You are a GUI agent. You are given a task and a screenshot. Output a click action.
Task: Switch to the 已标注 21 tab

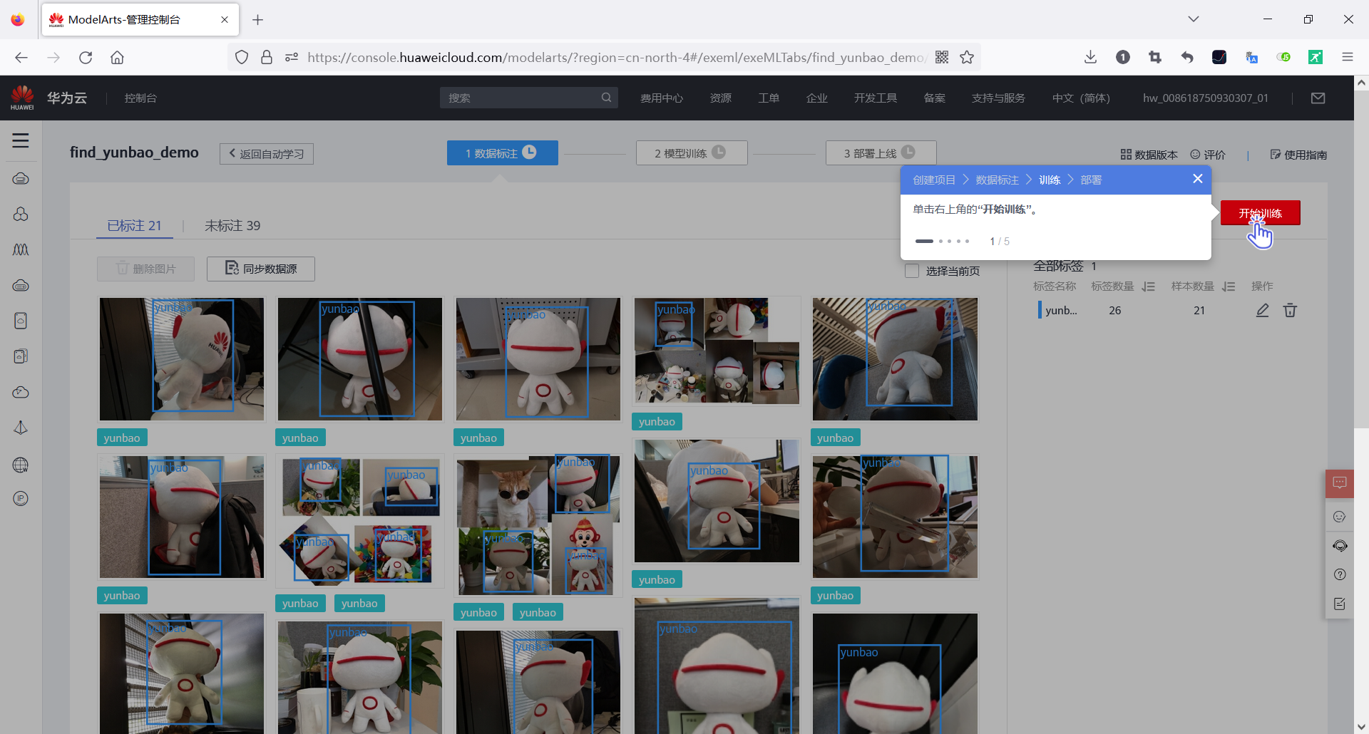click(x=135, y=226)
